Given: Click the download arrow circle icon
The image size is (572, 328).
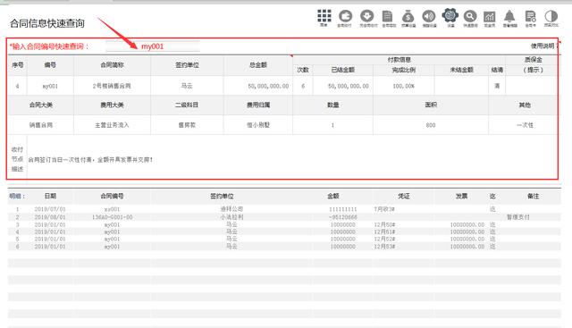Looking at the screenshot, I should coord(367,16).
